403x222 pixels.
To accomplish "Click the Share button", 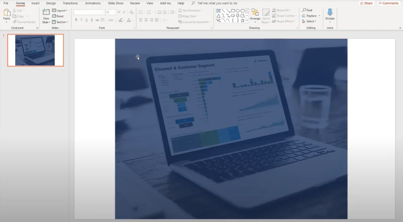I will [367, 3].
